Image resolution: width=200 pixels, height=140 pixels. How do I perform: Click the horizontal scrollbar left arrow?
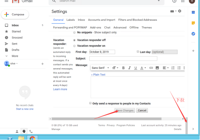(50, 119)
